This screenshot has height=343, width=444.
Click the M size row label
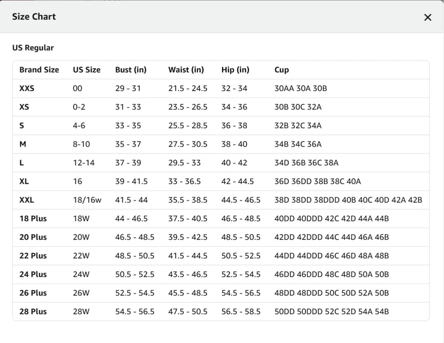click(x=23, y=144)
